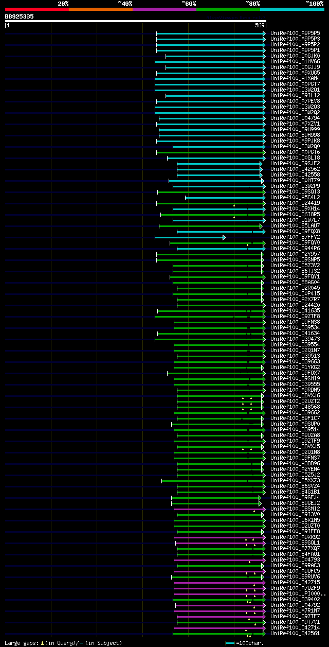Open UniRef100_O04794 hit

coord(295,118)
